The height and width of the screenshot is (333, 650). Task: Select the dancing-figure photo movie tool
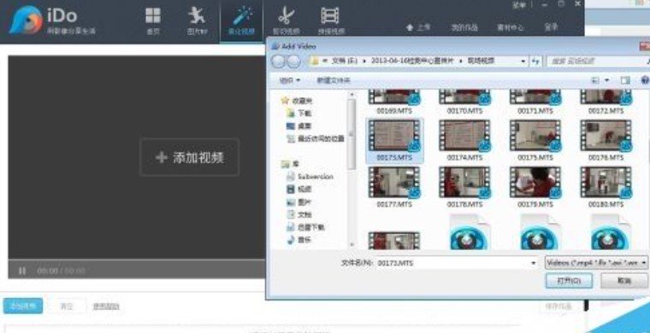click(197, 20)
